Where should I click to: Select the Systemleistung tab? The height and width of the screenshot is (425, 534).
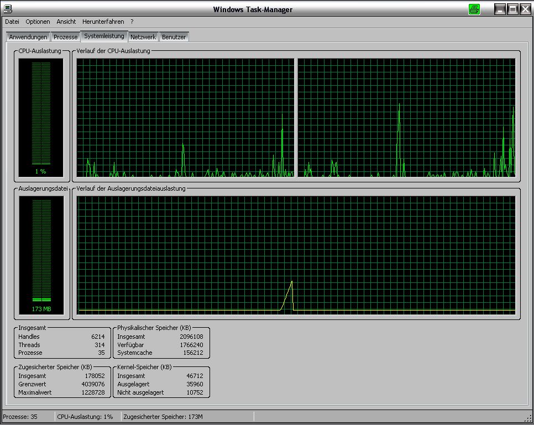pos(104,36)
